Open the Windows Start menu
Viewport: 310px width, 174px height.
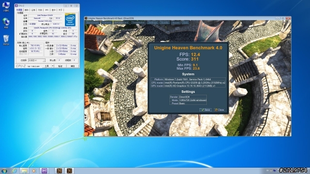(4, 171)
